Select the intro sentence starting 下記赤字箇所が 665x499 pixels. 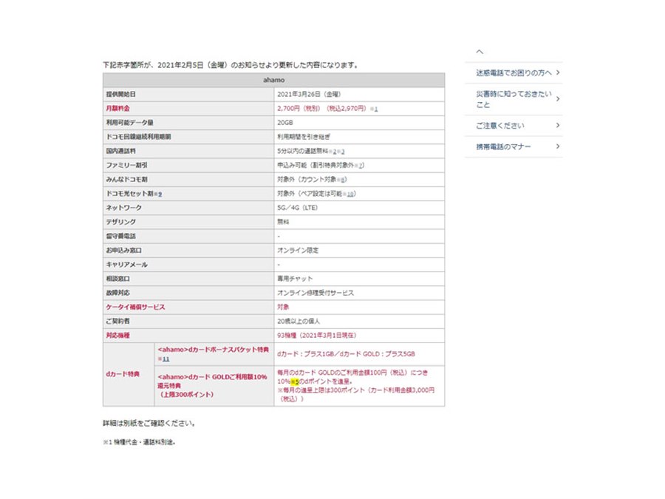pyautogui.click(x=231, y=65)
